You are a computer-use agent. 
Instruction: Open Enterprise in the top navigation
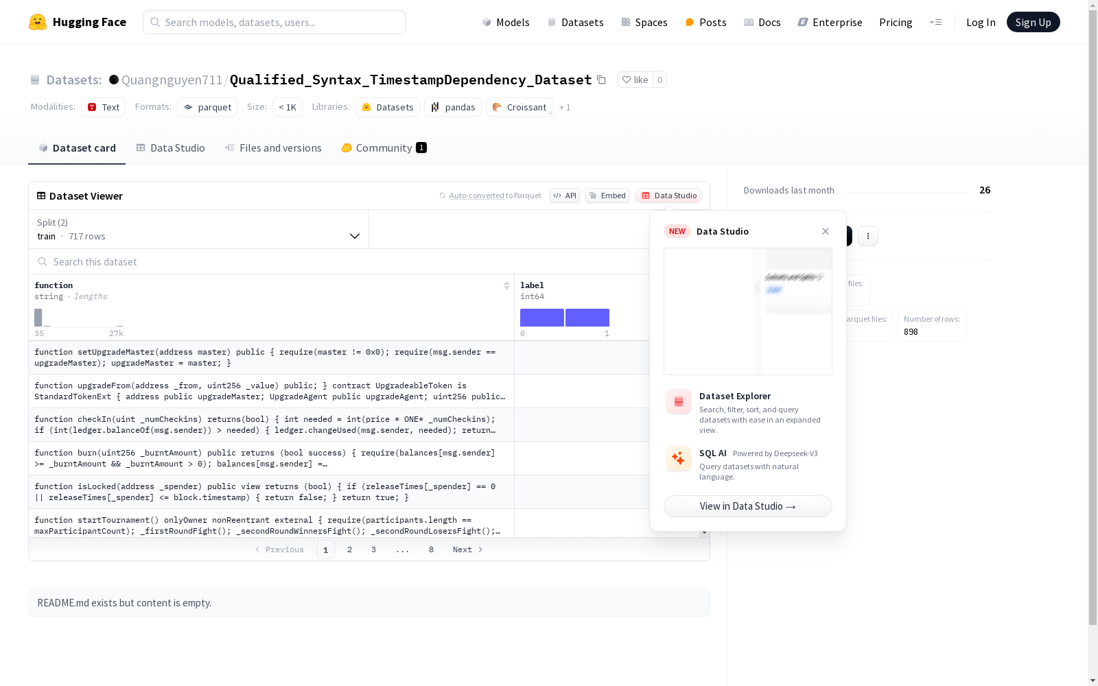(830, 22)
